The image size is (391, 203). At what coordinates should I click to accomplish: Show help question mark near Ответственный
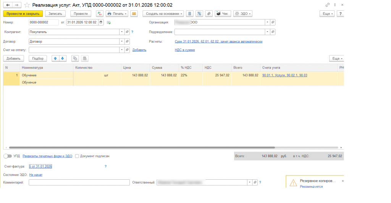(260, 182)
